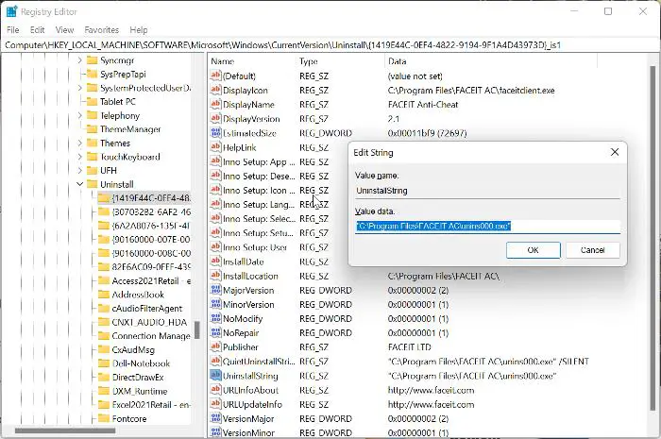Select the DirectDrawEx folder icon

pyautogui.click(x=104, y=377)
